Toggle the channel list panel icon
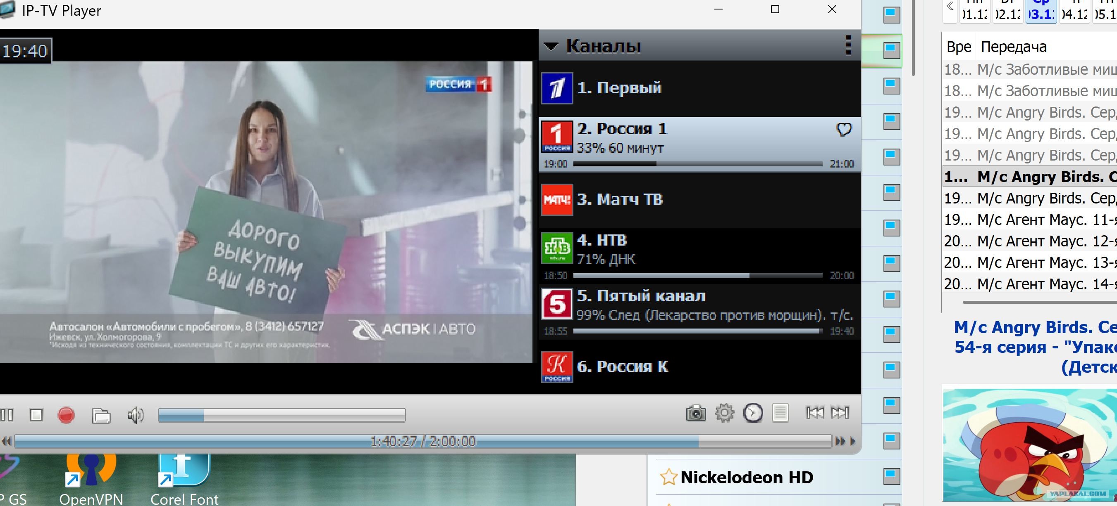Image resolution: width=1117 pixels, height=506 pixels. point(780,413)
